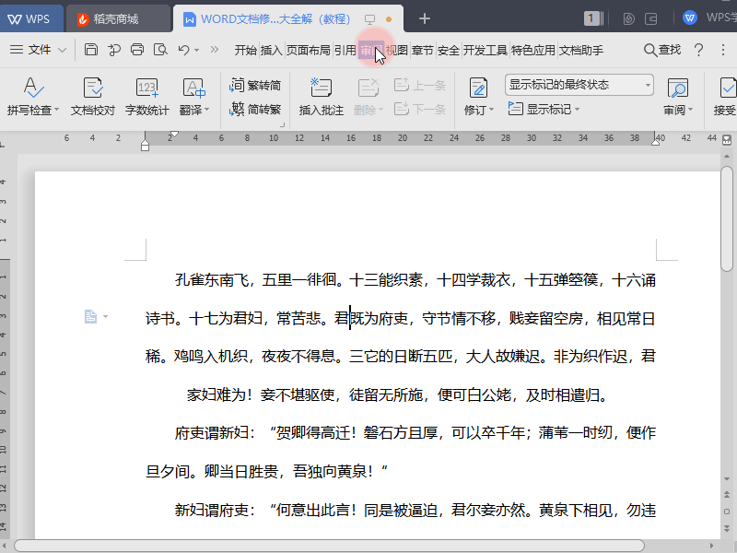Expand the 审阅 pane dropdown arrow
The image size is (737, 553).
690,110
